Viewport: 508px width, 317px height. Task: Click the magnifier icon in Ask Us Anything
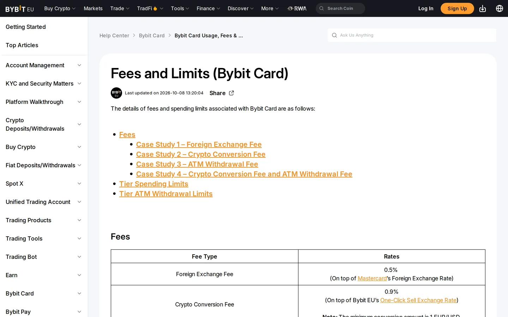tap(334, 35)
